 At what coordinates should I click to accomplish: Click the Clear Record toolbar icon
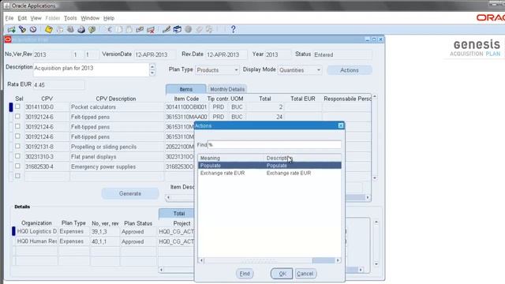point(140,30)
